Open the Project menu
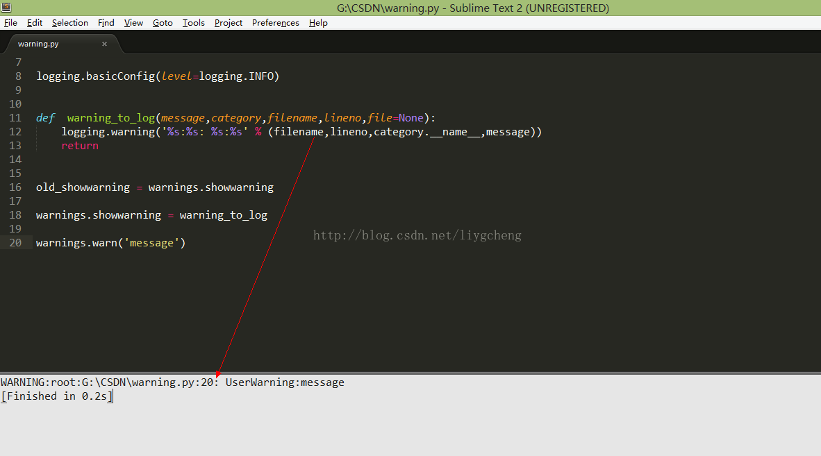821x456 pixels. (x=229, y=23)
